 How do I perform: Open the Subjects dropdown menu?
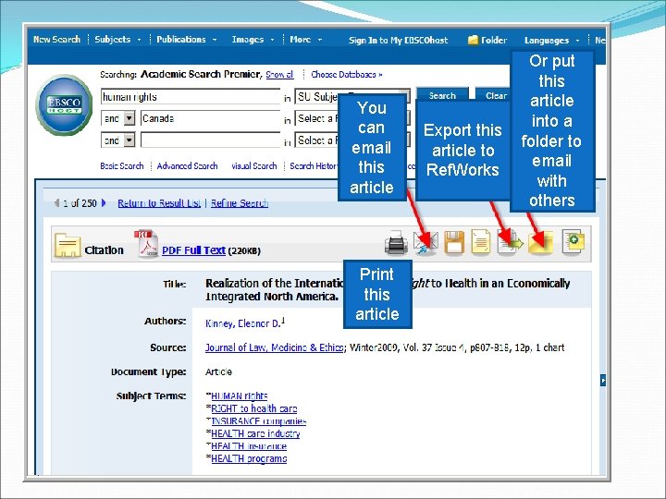(x=117, y=39)
